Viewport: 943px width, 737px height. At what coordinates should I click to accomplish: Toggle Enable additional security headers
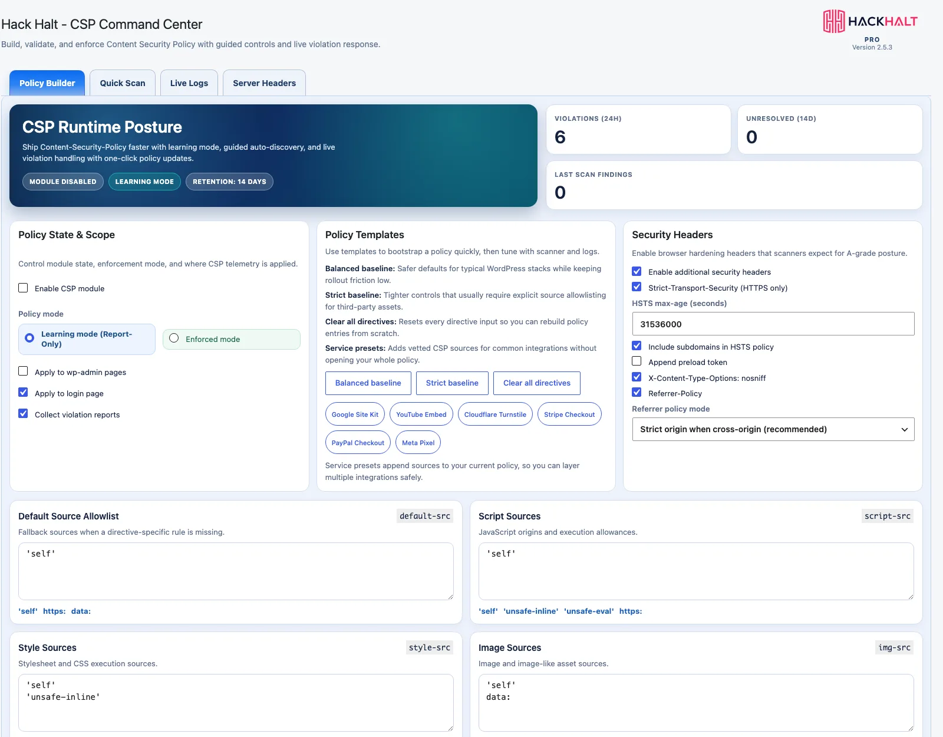pos(637,271)
